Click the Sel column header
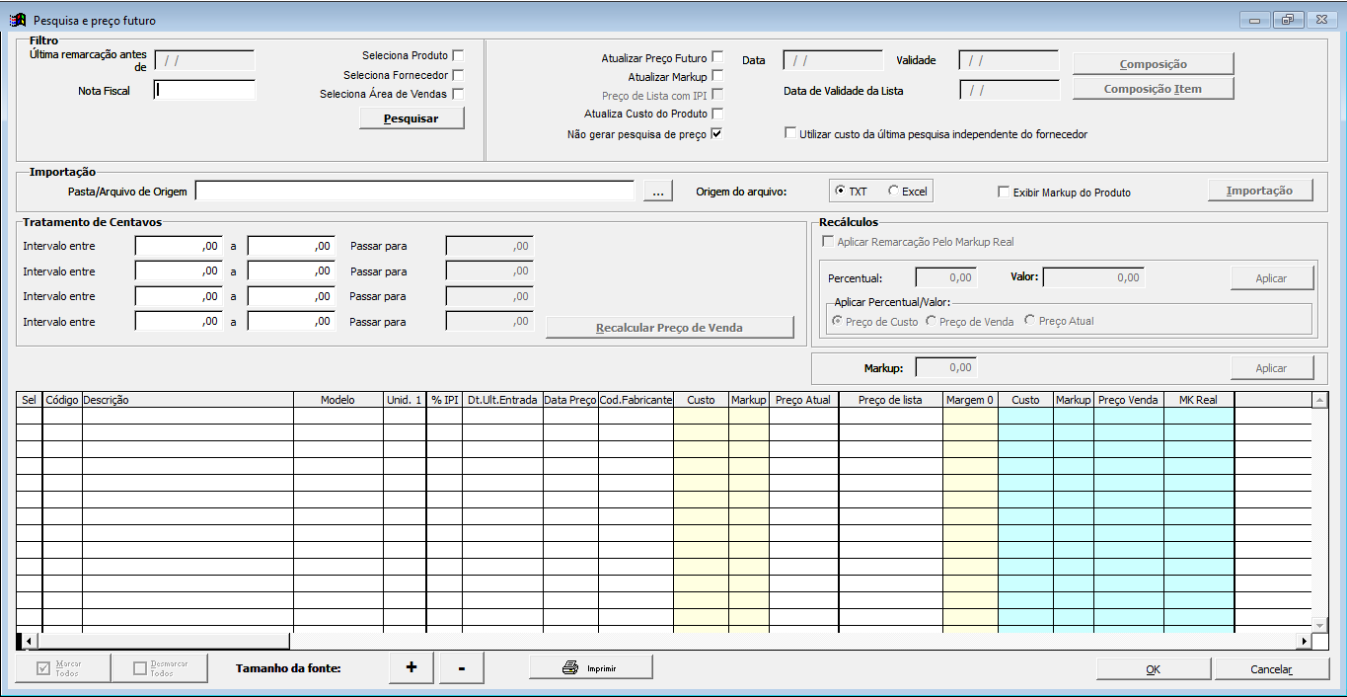The width and height of the screenshot is (1347, 697). (x=29, y=400)
